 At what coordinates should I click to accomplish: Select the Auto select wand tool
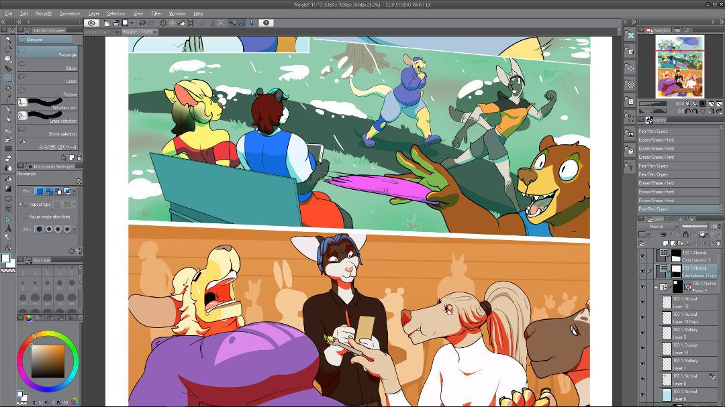point(8,89)
